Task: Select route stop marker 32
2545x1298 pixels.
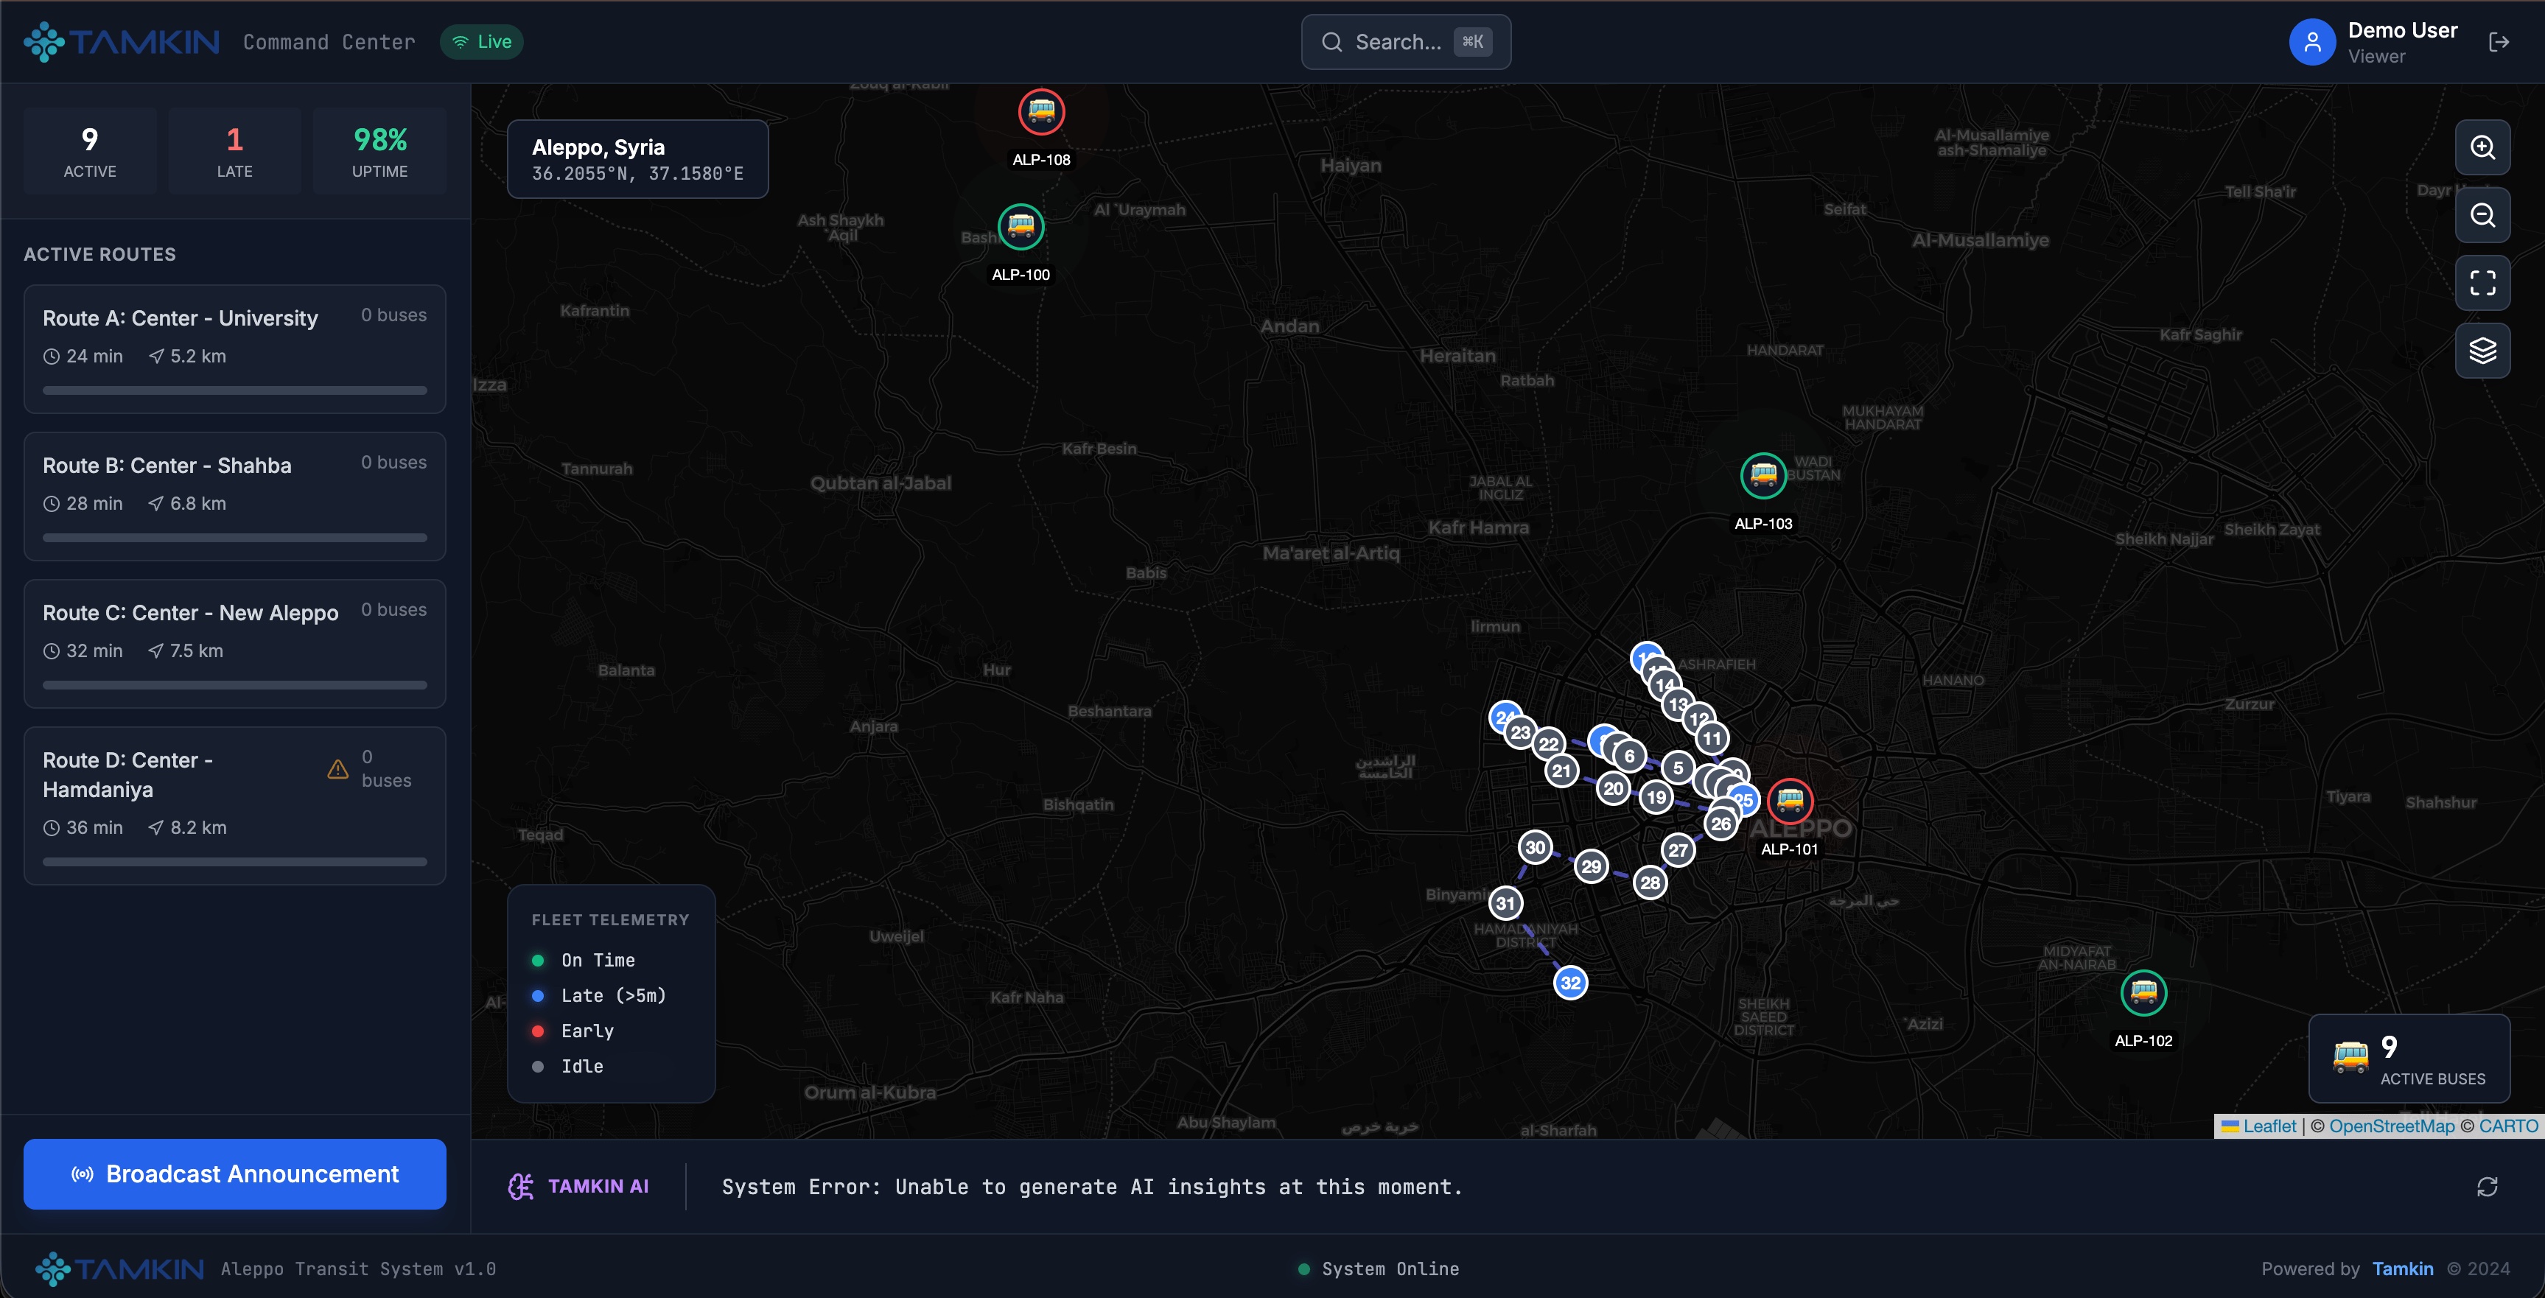Action: [1570, 983]
